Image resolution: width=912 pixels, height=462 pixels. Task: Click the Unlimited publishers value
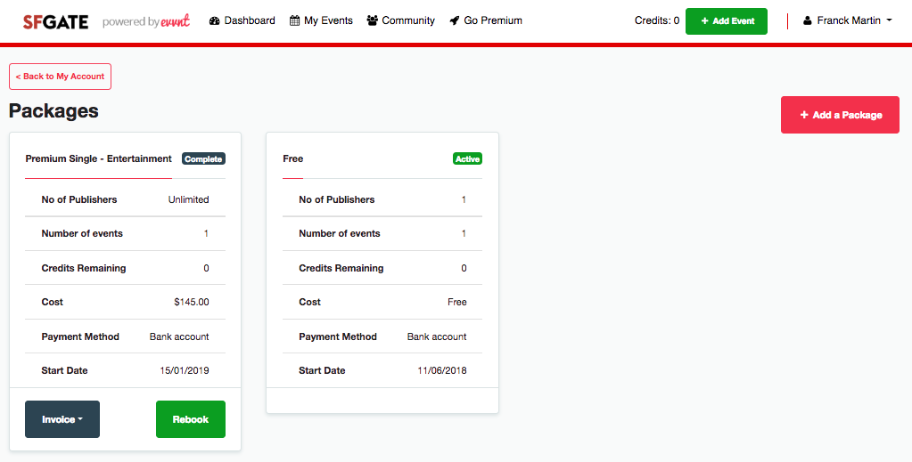coord(188,199)
